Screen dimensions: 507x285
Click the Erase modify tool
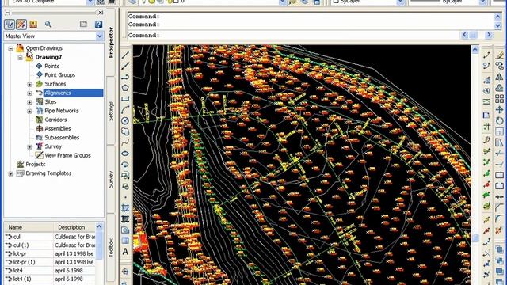click(x=500, y=55)
